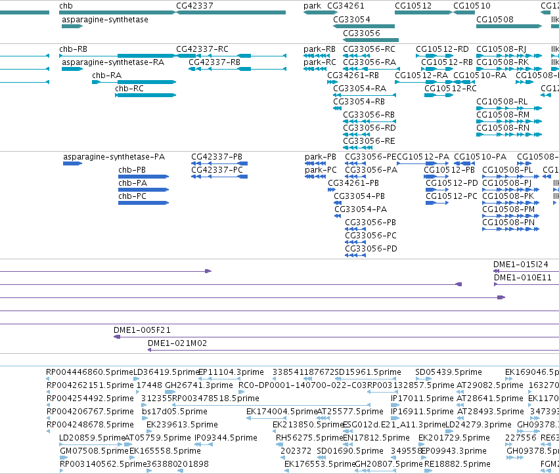559x474 pixels.
Task: Click transcript chb-RB label
Action: (x=73, y=49)
